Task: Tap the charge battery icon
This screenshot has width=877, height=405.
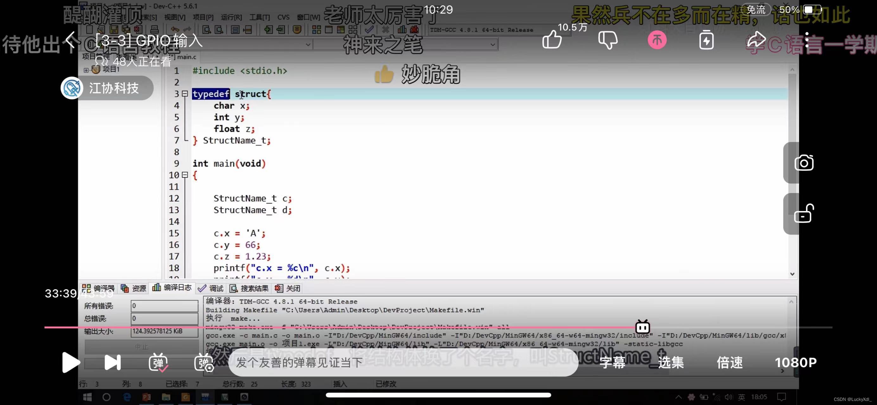Action: click(706, 40)
